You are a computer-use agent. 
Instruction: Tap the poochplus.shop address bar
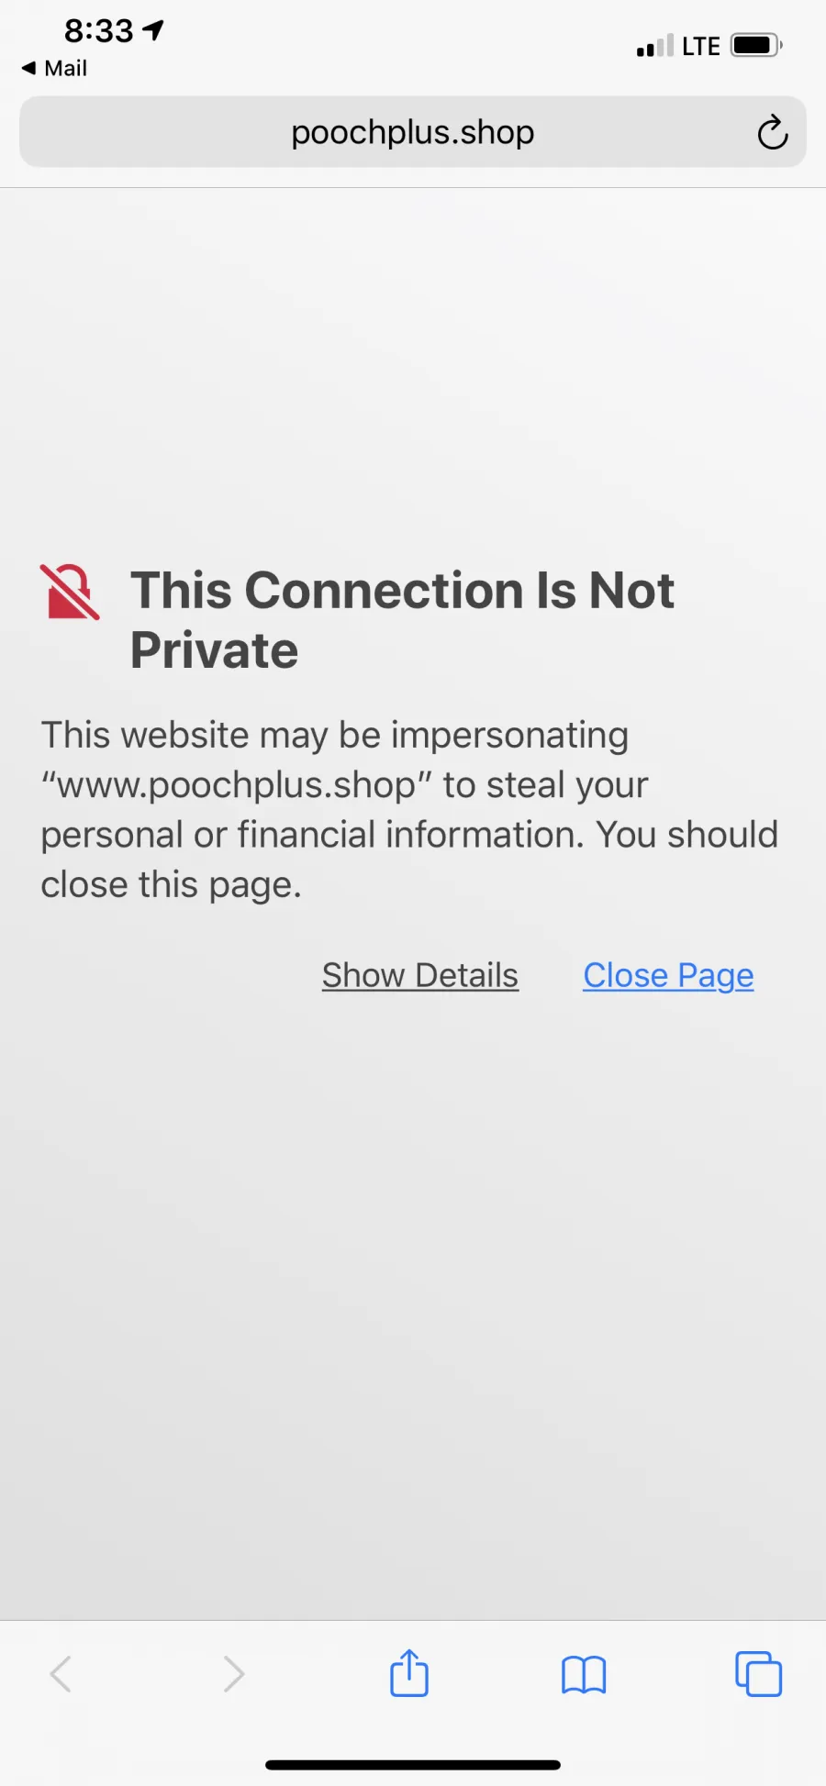click(413, 132)
